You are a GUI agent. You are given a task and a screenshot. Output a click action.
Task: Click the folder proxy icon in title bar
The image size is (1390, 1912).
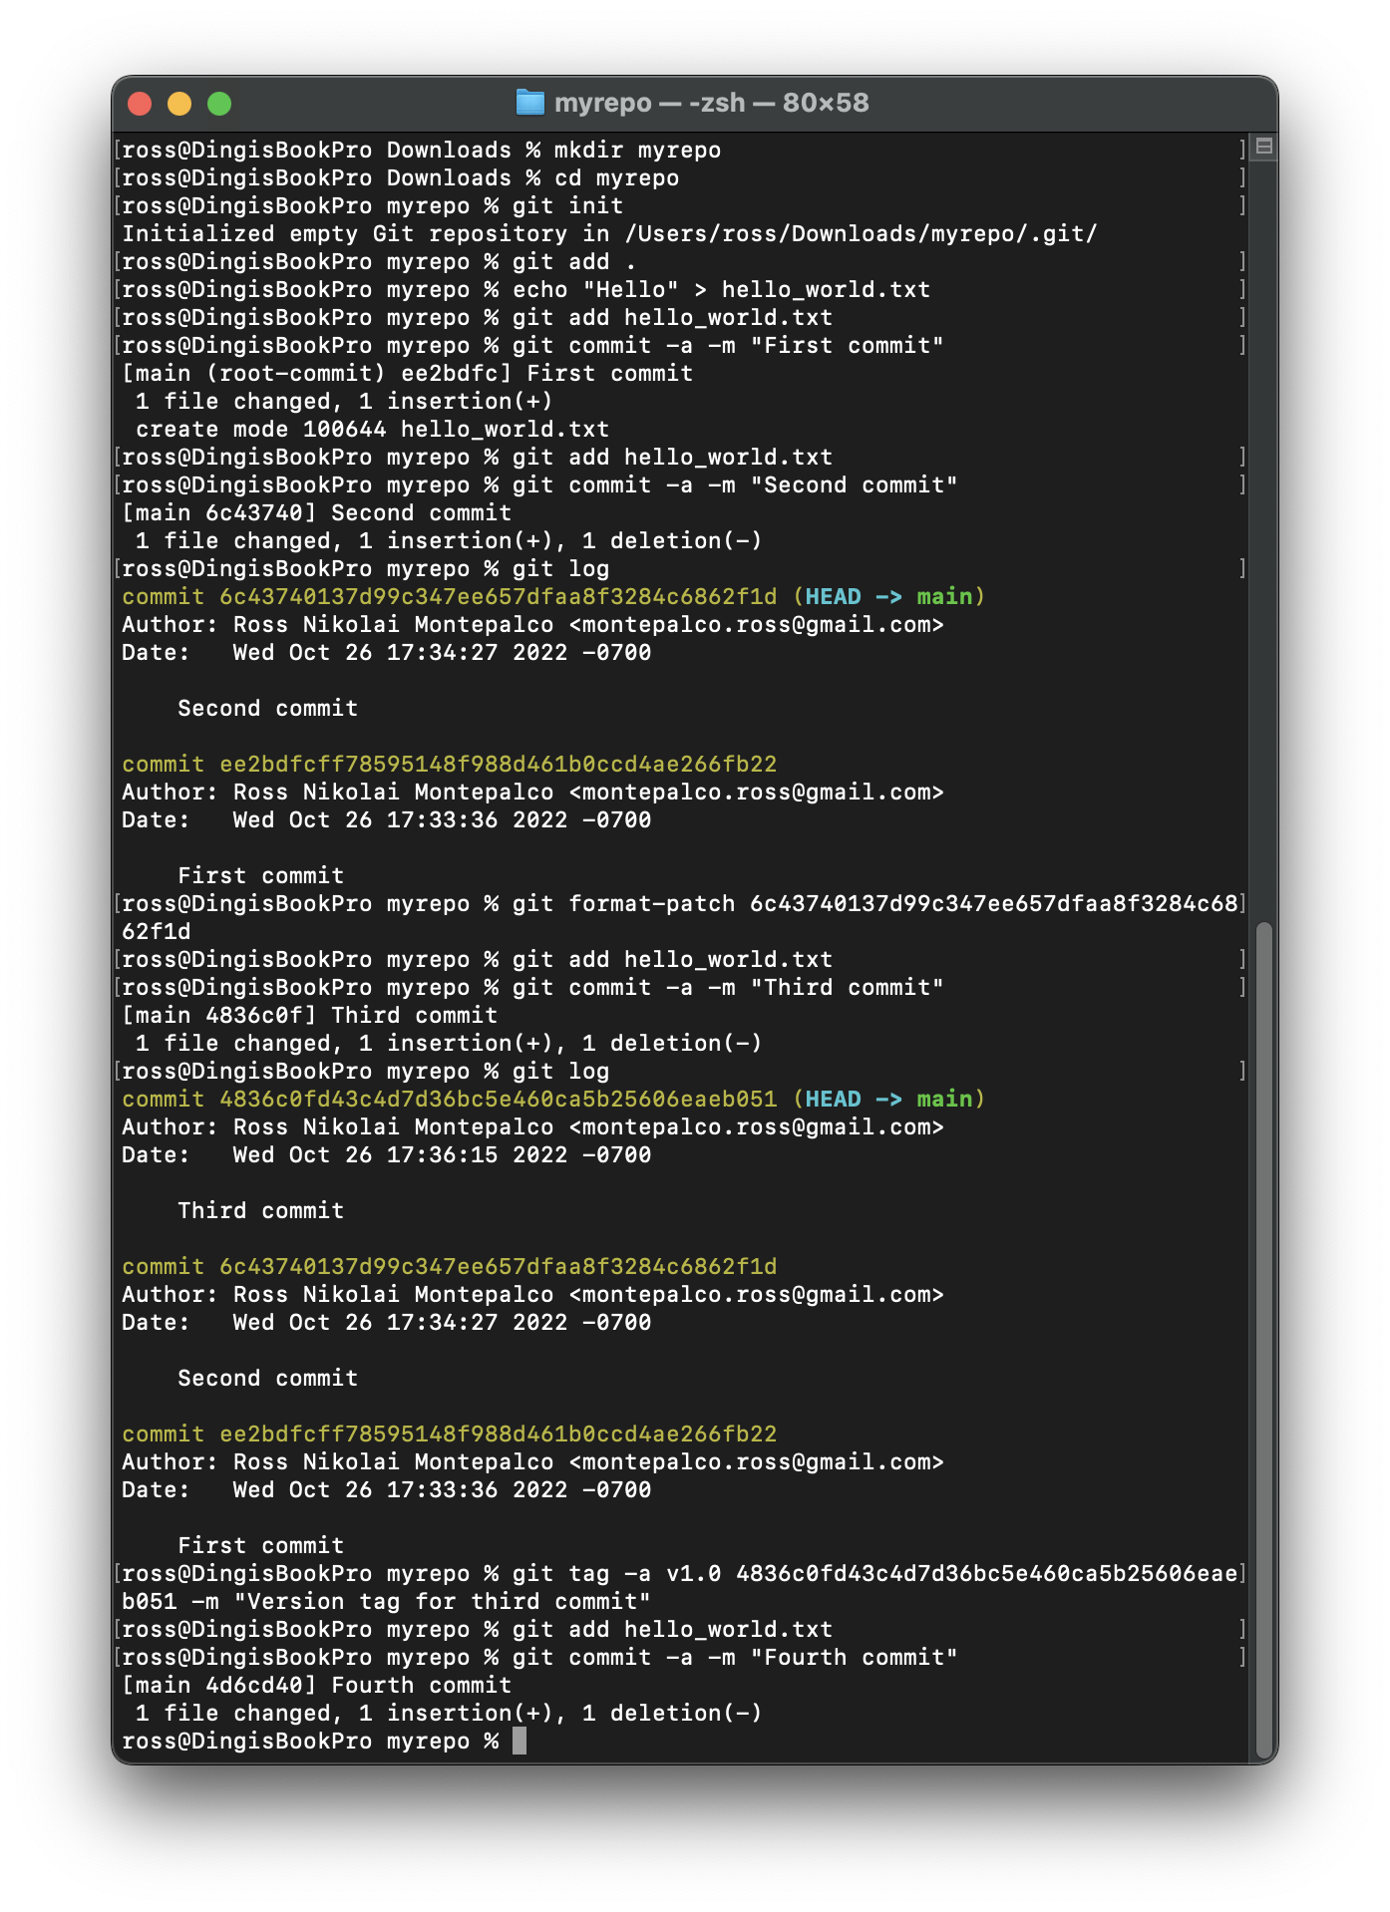[x=529, y=103]
